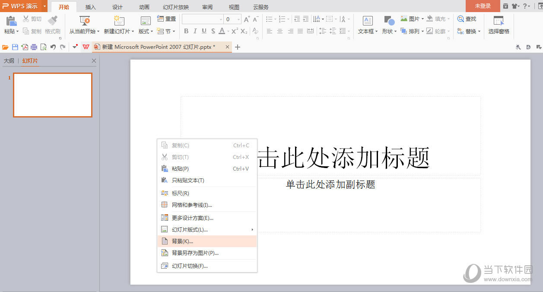Open the 视图 (View) ribbon tab
This screenshot has width=543, height=292.
coord(234,7)
